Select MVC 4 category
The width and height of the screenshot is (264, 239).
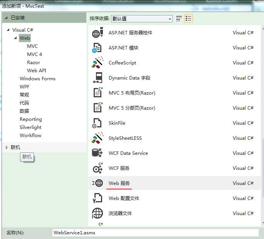tap(35, 54)
